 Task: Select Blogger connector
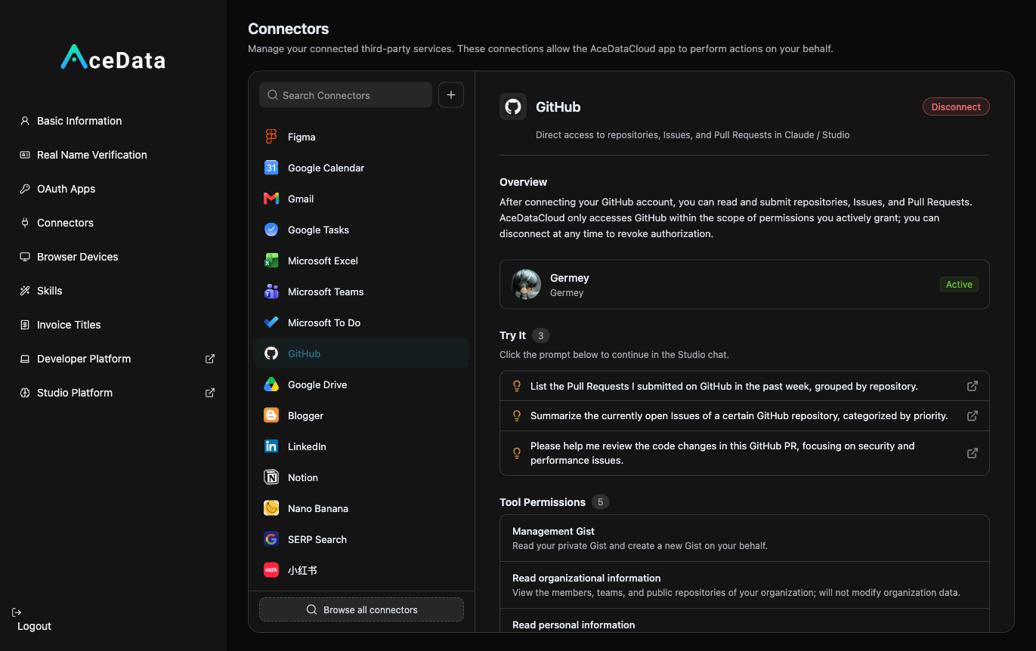[361, 415]
